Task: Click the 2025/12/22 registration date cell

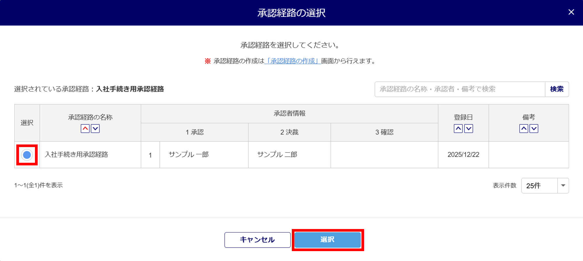Action: [463, 155]
